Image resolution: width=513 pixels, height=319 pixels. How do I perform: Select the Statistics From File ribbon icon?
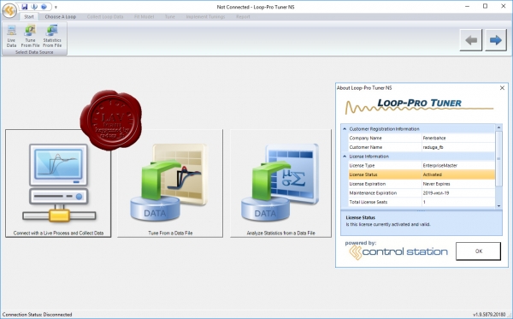tap(52, 36)
